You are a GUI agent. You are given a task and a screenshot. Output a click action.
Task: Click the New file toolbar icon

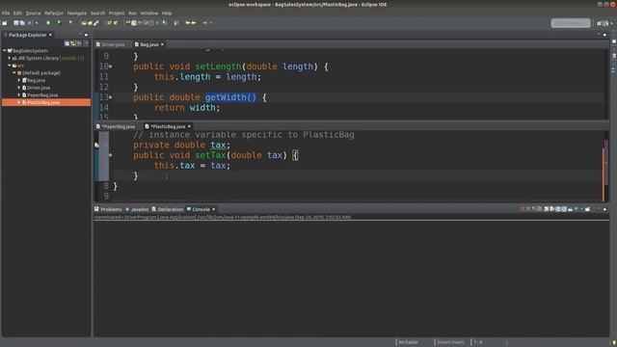click(x=4, y=23)
